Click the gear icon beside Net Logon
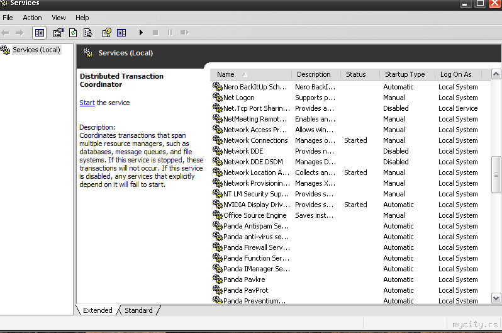Image resolution: width=502 pixels, height=333 pixels. click(218, 98)
